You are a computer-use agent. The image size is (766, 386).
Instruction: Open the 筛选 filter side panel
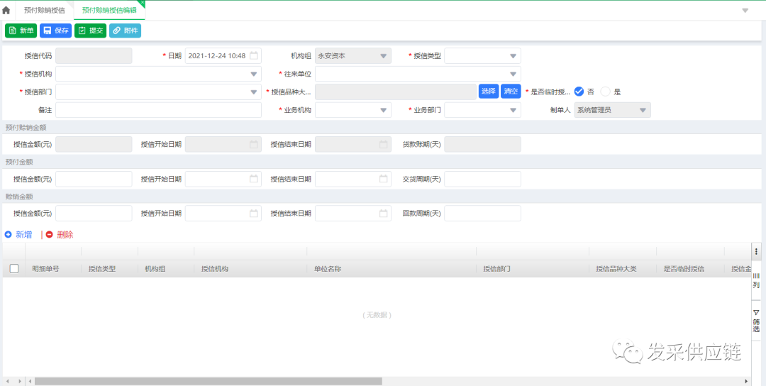[x=756, y=321]
